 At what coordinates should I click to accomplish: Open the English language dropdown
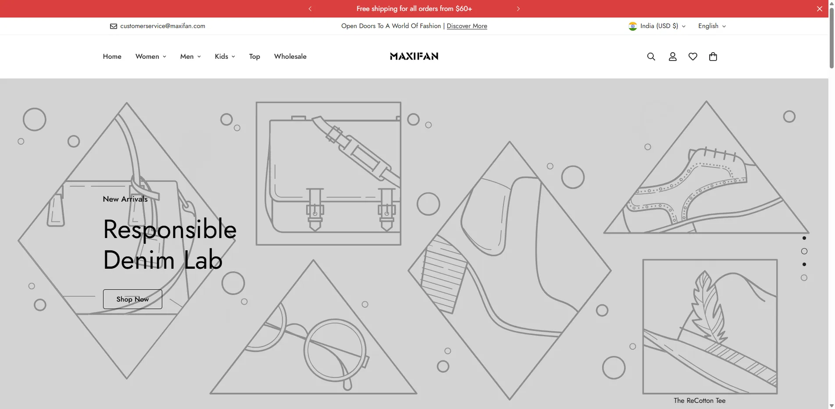(x=712, y=26)
